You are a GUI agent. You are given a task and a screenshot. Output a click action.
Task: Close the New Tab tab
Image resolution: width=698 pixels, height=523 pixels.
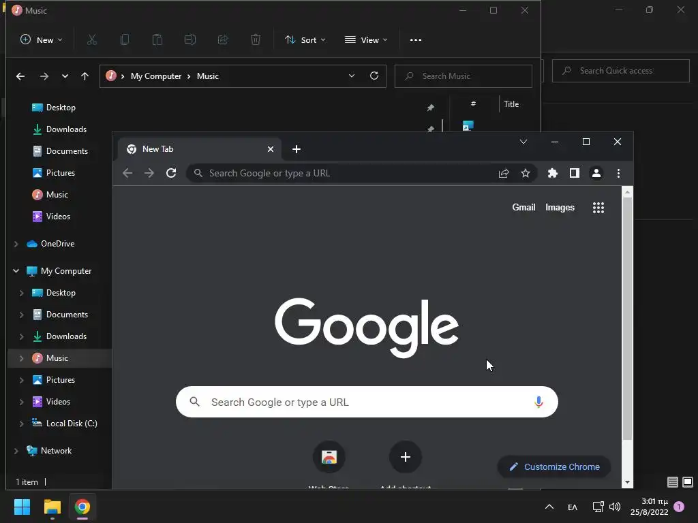click(x=270, y=149)
